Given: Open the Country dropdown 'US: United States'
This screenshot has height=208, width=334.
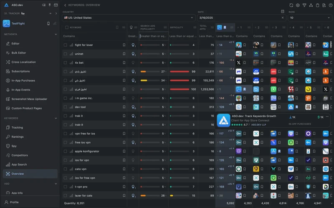Looking at the screenshot, I should pos(129,18).
